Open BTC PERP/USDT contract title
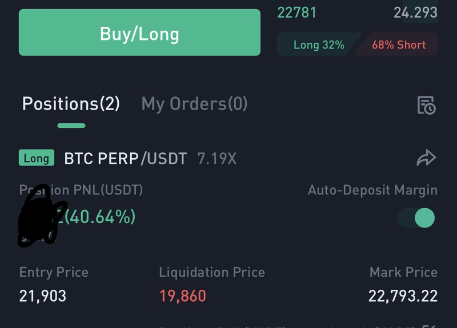This screenshot has height=328, width=457. 125,159
